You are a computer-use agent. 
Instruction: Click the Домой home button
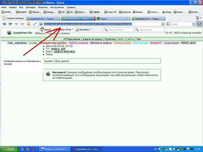tap(45, 29)
